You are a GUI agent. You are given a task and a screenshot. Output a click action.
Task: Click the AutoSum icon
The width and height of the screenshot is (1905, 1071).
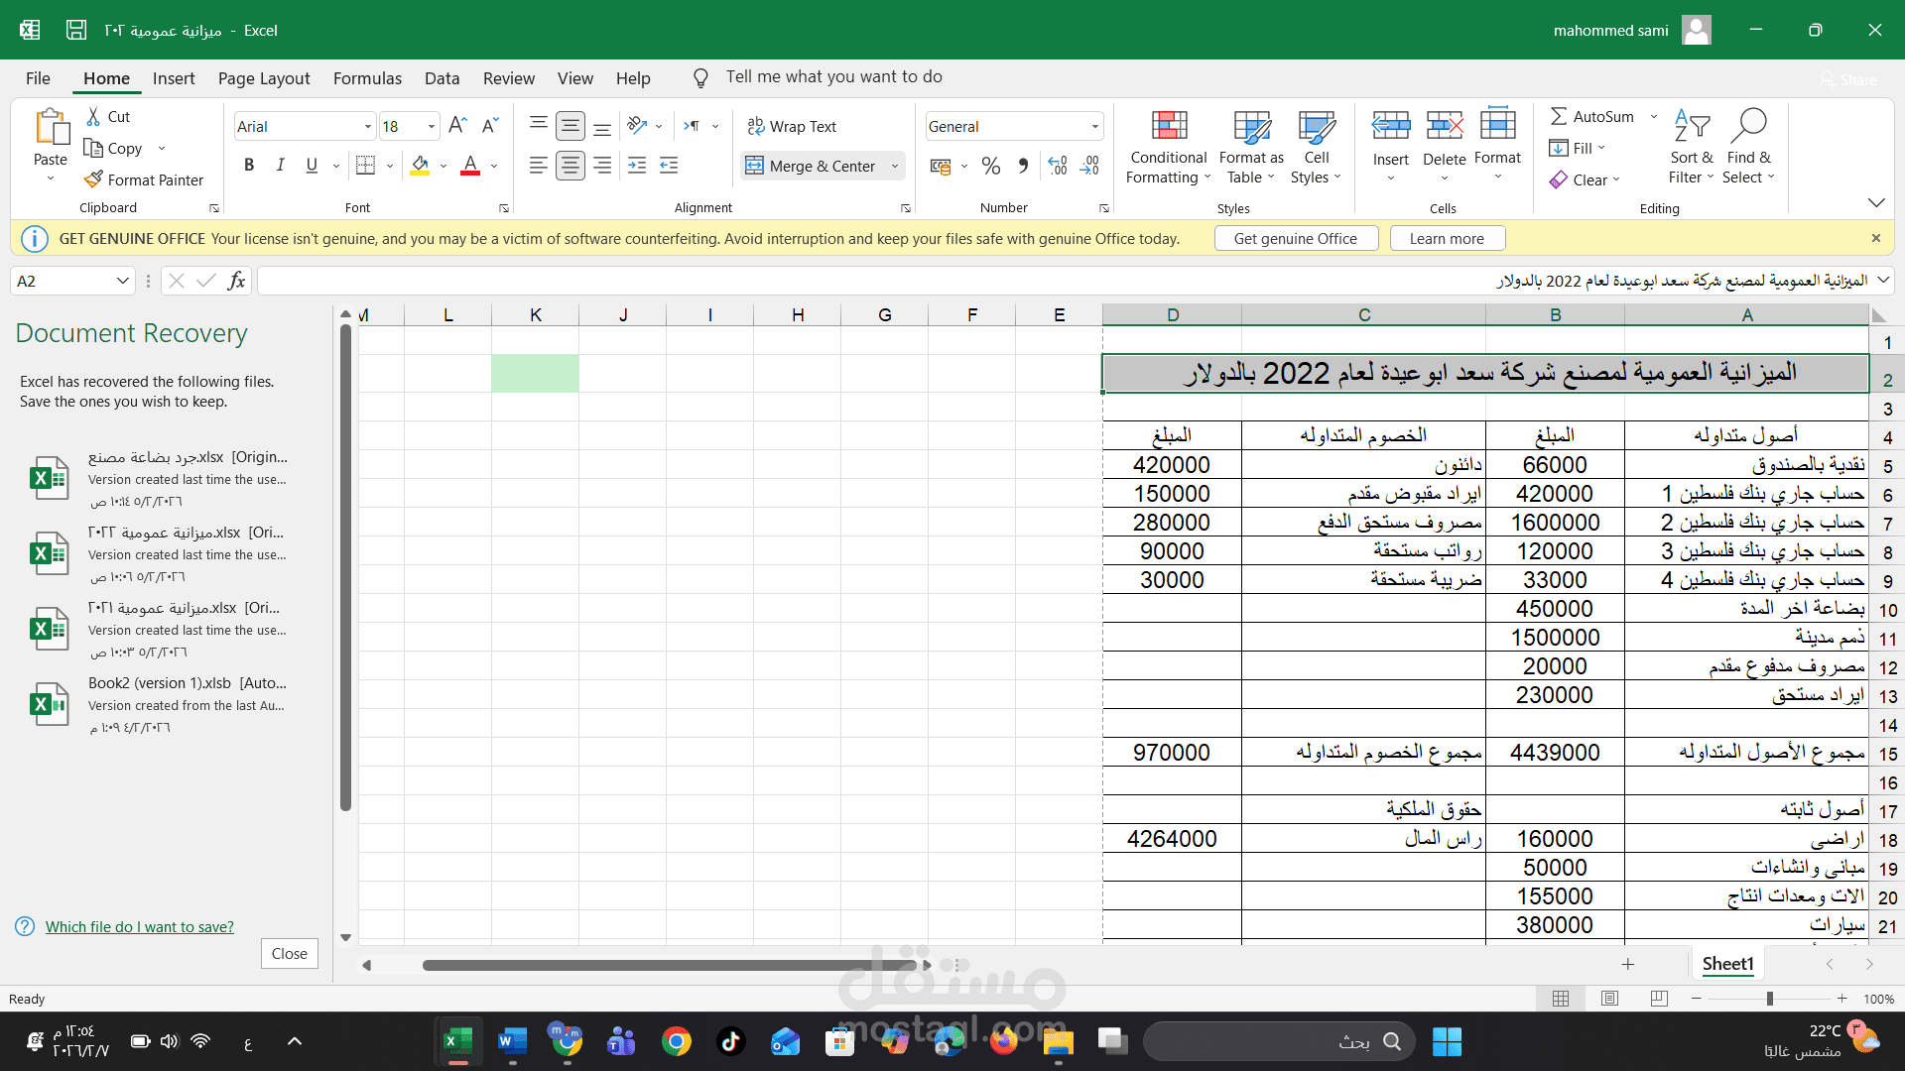point(1559,116)
